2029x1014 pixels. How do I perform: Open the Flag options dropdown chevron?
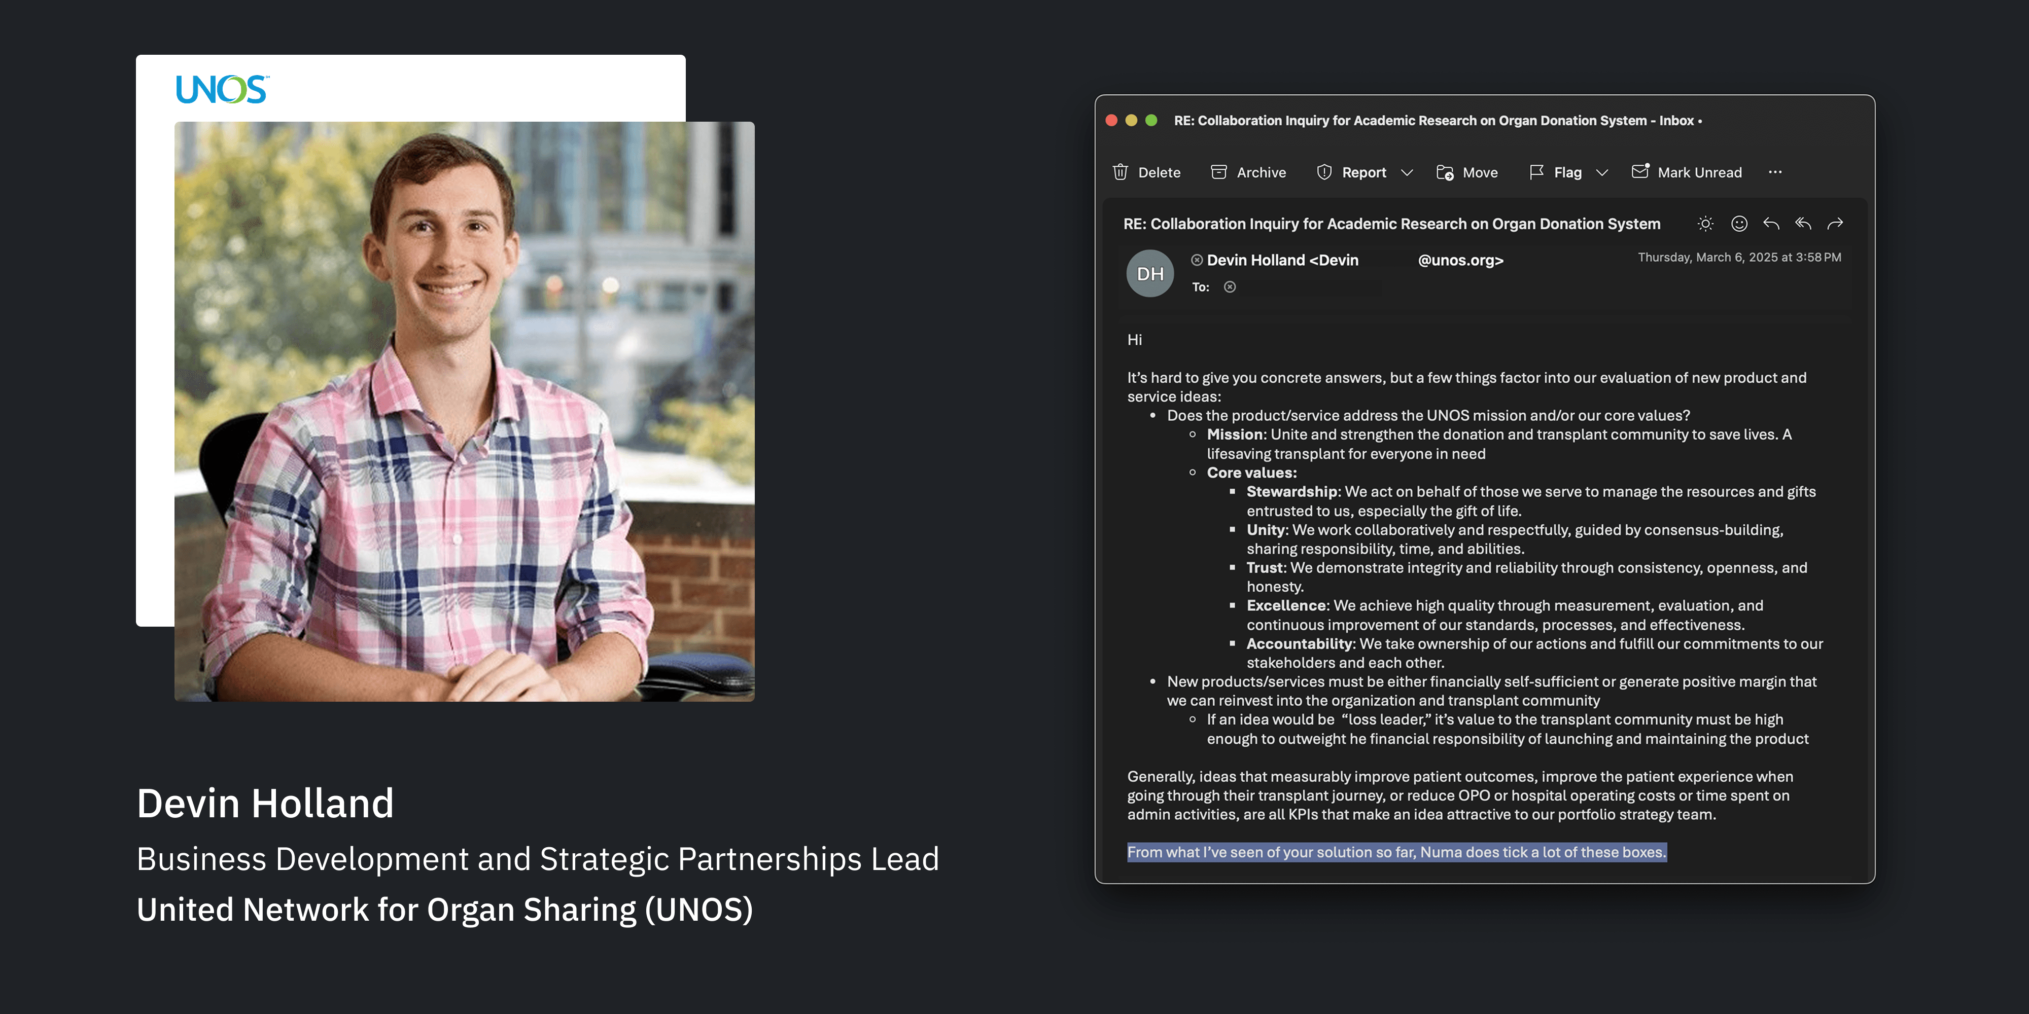coord(1601,172)
